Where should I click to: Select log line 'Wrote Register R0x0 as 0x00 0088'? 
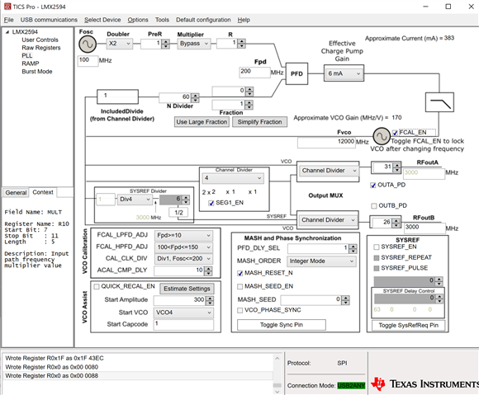point(138,376)
